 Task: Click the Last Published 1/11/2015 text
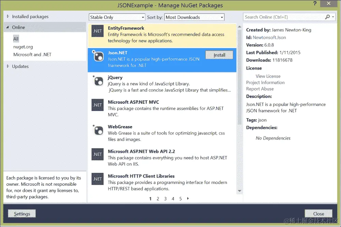273,53
